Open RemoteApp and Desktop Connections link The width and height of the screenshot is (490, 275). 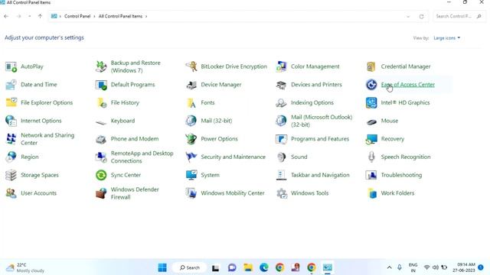click(142, 157)
